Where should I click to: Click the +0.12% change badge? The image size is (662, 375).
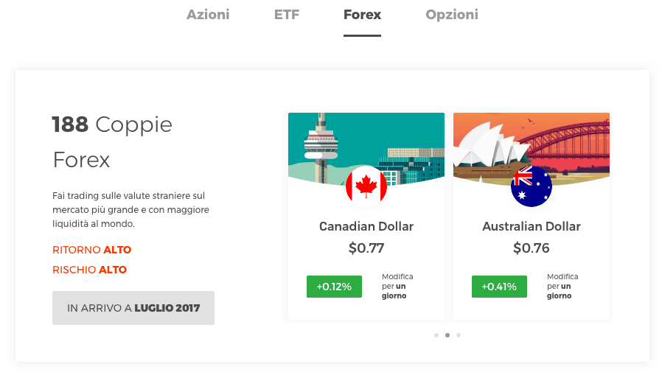click(x=334, y=287)
